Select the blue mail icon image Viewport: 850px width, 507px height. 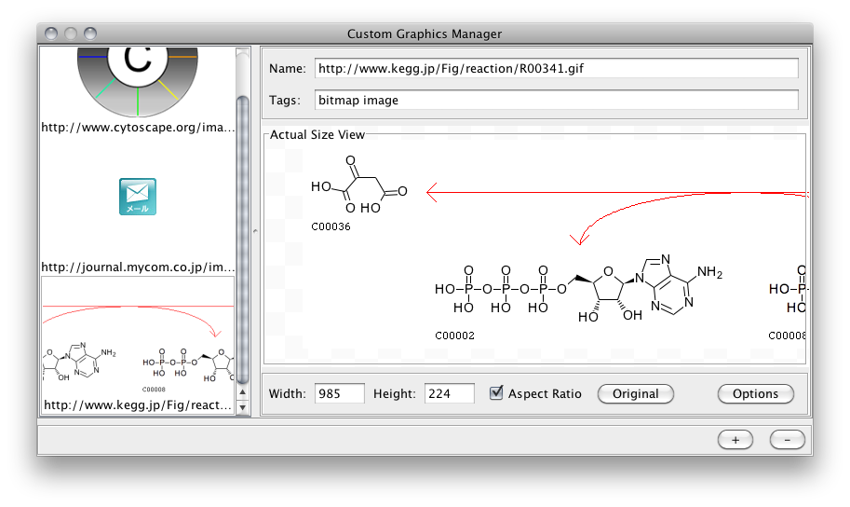coord(138,197)
